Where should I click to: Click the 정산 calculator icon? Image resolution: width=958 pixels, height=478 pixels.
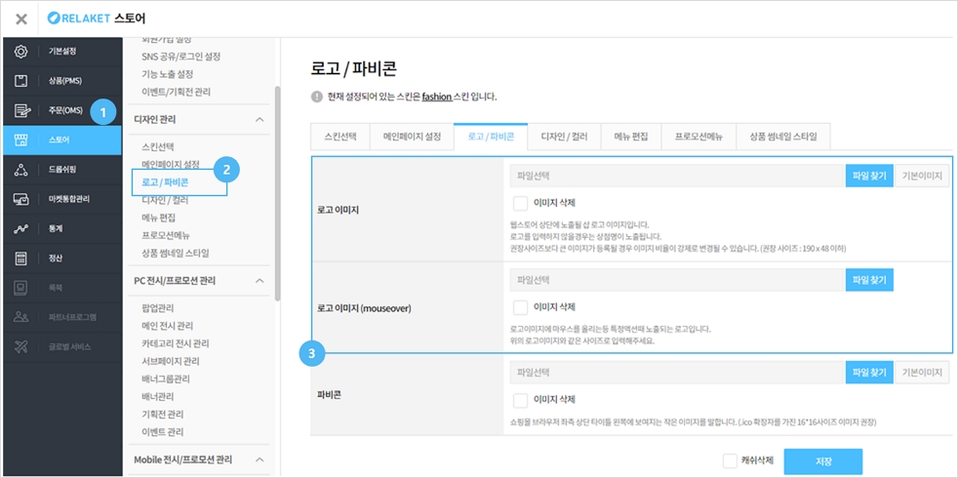[20, 259]
